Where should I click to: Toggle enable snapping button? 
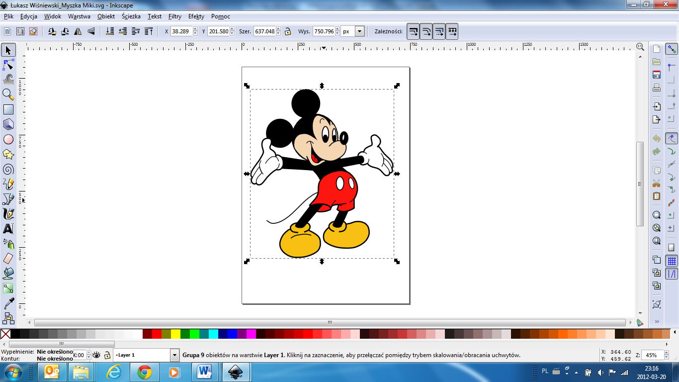(672, 49)
